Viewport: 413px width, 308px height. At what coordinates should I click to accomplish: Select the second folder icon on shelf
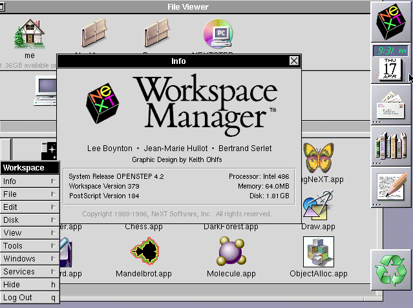[156, 33]
